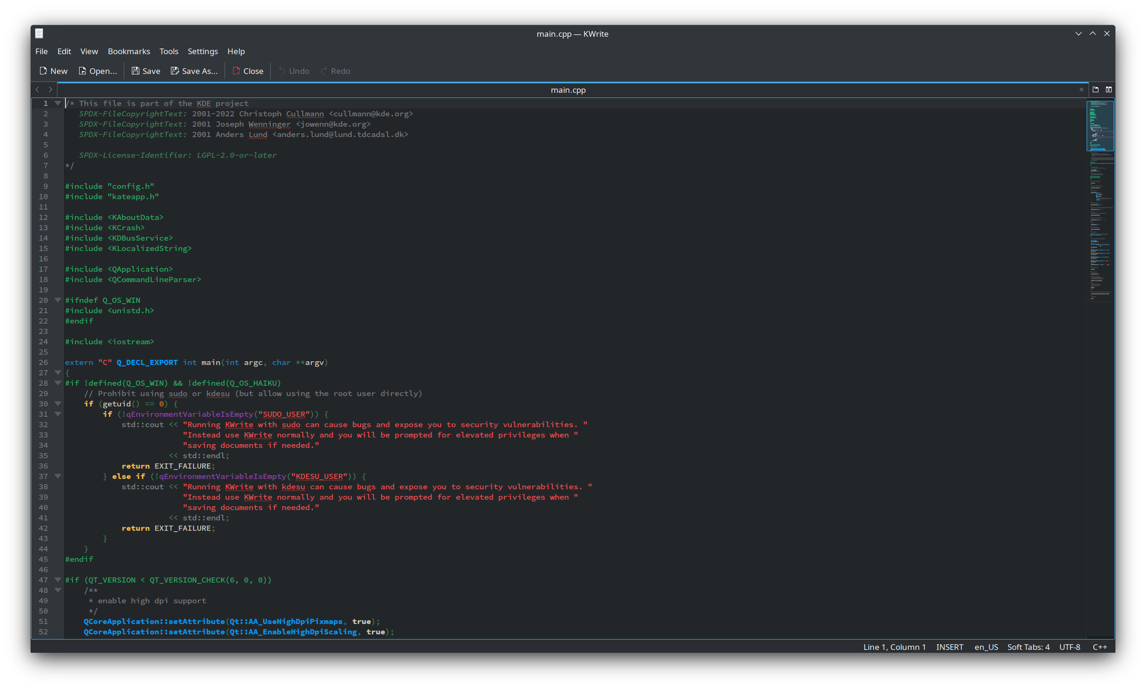Click on Qt::AA_UseHighDpiPixmaps text
The height and width of the screenshot is (689, 1146).
[x=286, y=621]
